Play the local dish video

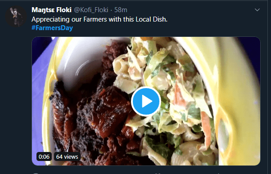[x=146, y=101]
